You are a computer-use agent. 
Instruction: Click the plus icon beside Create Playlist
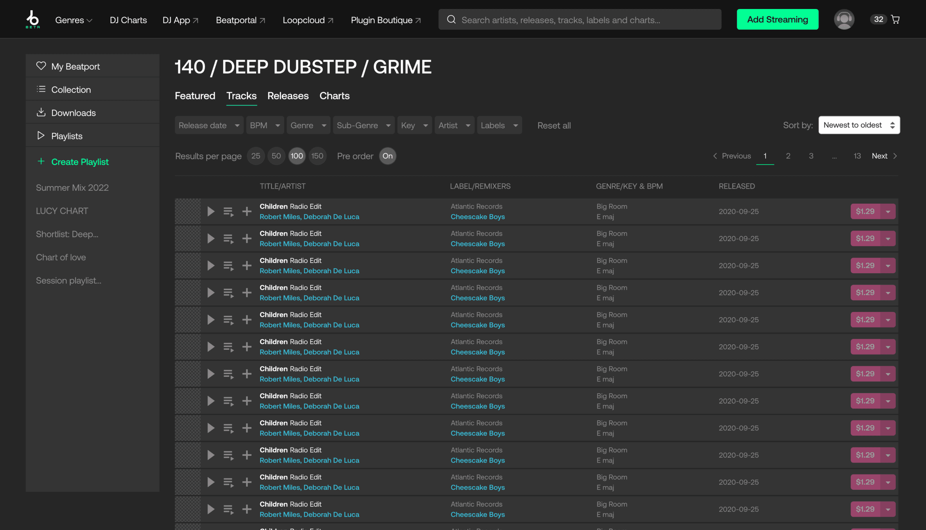41,161
